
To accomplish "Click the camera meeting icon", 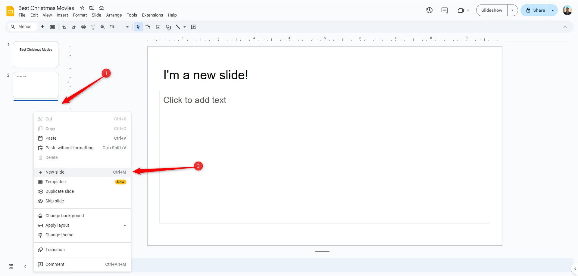I will pyautogui.click(x=461, y=10).
